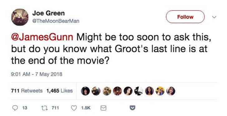This screenshot has height=116, width=227.
Task: Click the Joe Green display name
Action: pyautogui.click(x=49, y=13)
